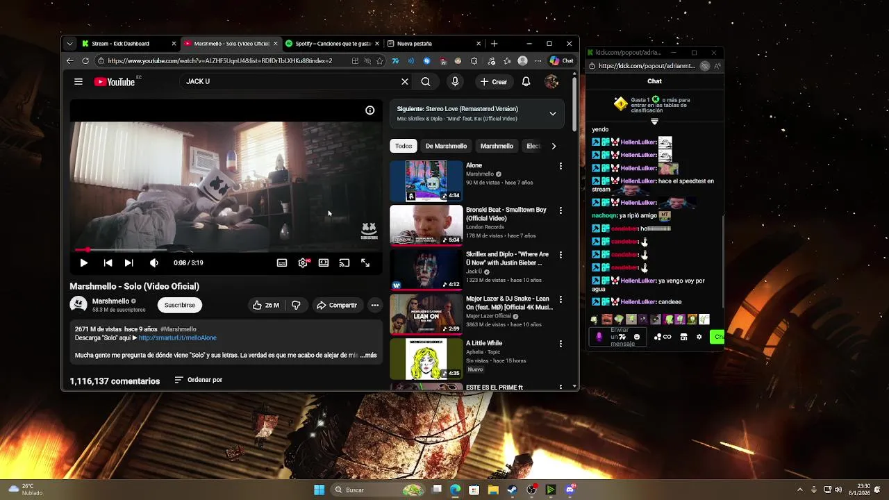Open the Kick chat shop icon
The height and width of the screenshot is (500, 889).
tap(683, 337)
